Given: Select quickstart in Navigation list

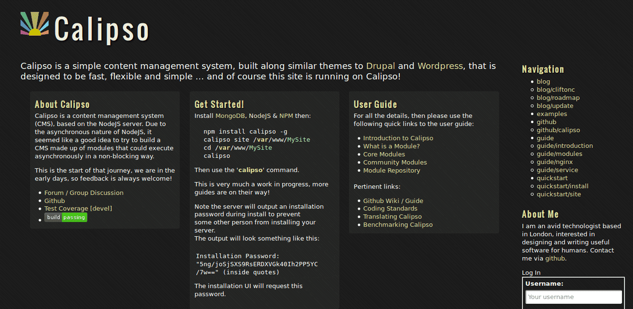Looking at the screenshot, I should tap(552, 178).
